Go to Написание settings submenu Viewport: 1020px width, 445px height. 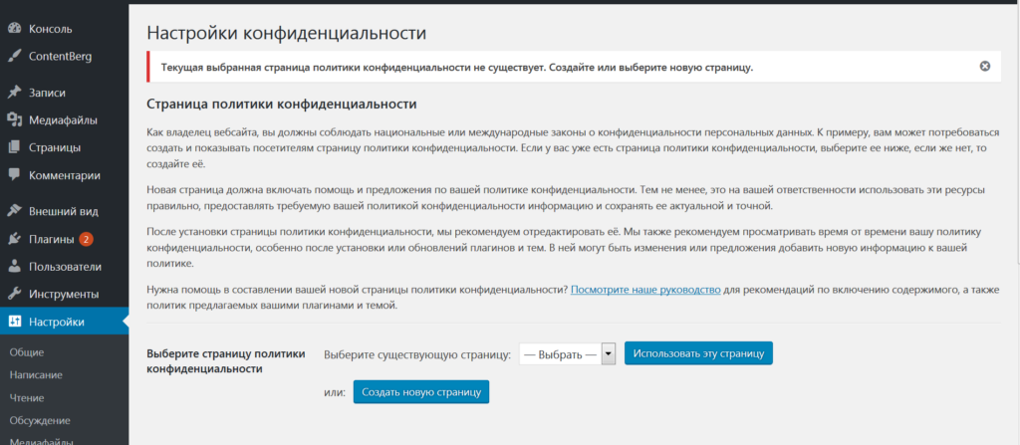[x=36, y=375]
